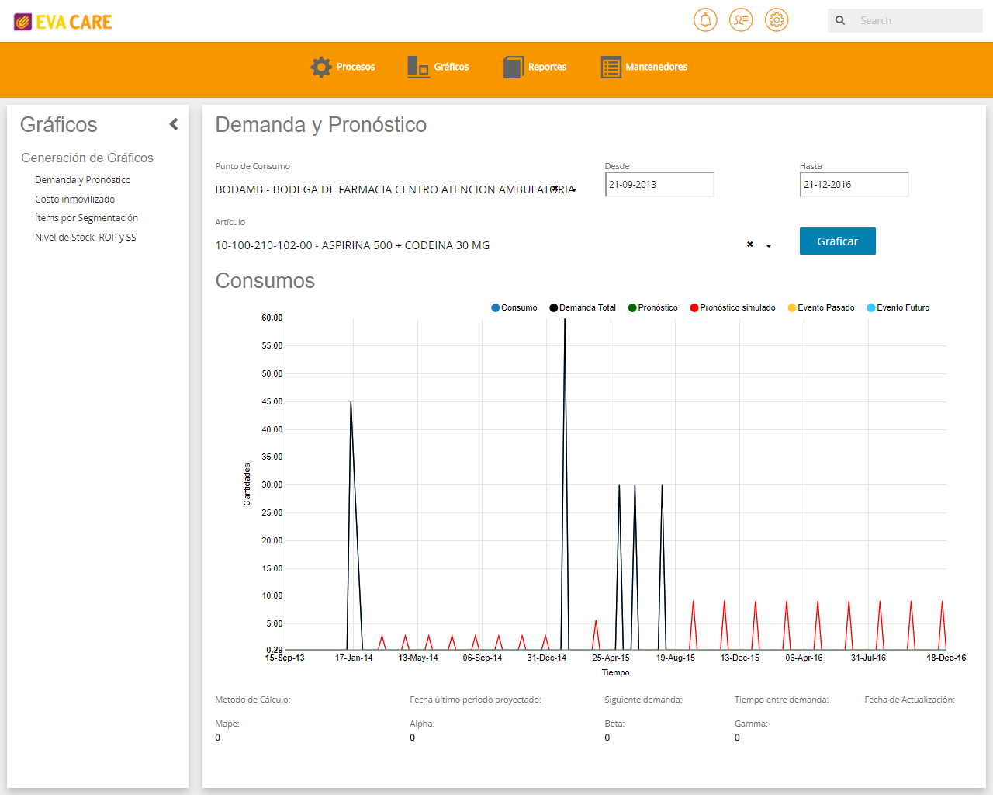
Task: Click the search magnifier icon
Action: point(840,20)
